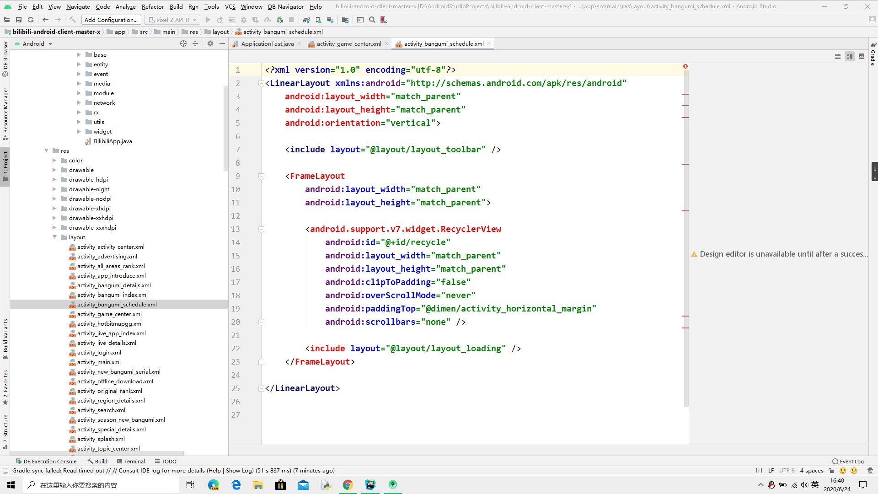Navigate back with the left arrow icon
Image resolution: width=878 pixels, height=494 pixels.
(x=45, y=20)
